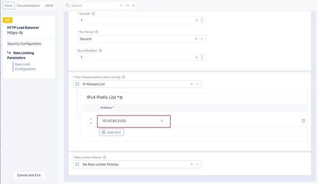The height and width of the screenshot is (184, 318).
Task: Click the Add Item button
Action: click(x=111, y=132)
